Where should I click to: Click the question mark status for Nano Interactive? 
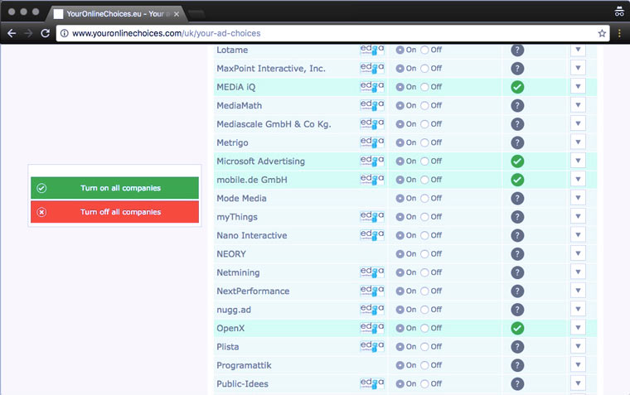517,236
